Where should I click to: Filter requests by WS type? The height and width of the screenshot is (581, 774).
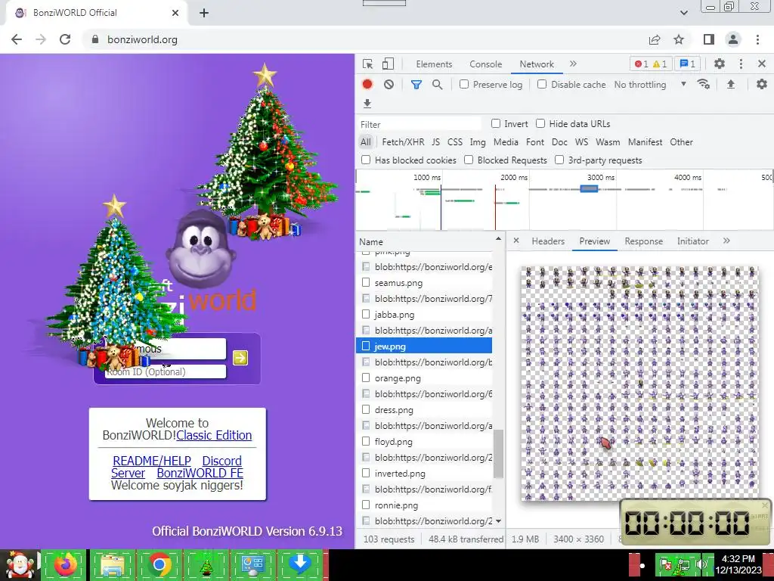click(x=581, y=141)
